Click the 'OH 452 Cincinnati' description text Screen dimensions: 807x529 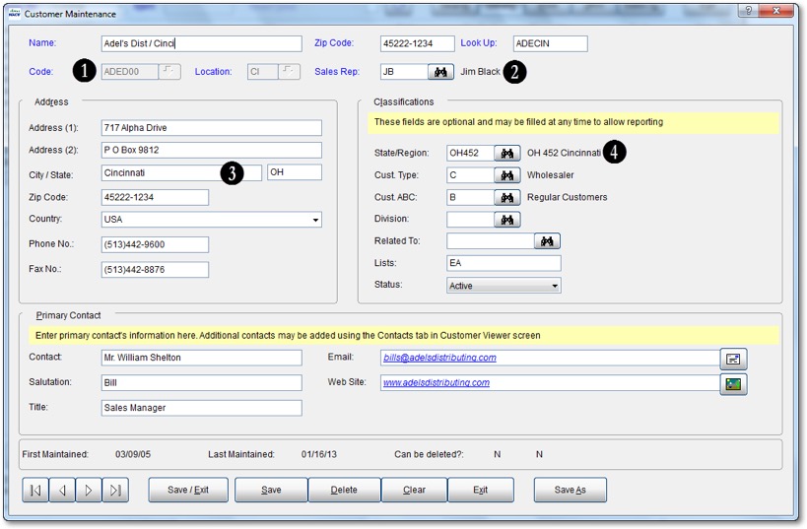click(564, 154)
